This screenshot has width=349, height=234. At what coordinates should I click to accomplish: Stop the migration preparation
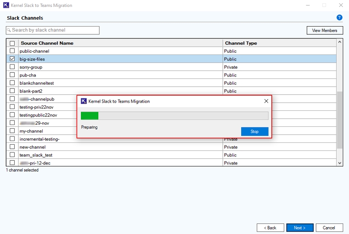(x=254, y=131)
